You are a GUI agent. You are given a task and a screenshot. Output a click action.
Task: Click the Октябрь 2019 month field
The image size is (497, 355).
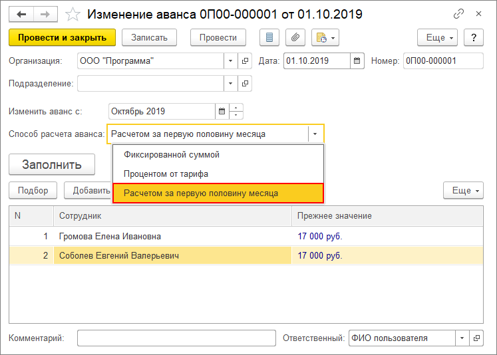162,112
